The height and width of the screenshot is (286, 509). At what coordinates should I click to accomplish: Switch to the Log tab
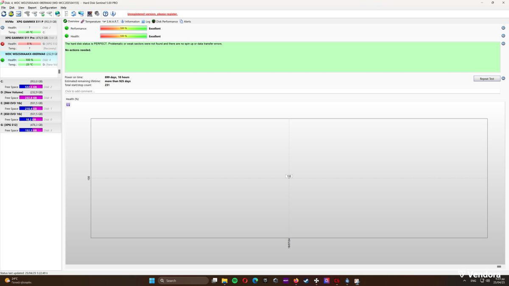click(146, 21)
